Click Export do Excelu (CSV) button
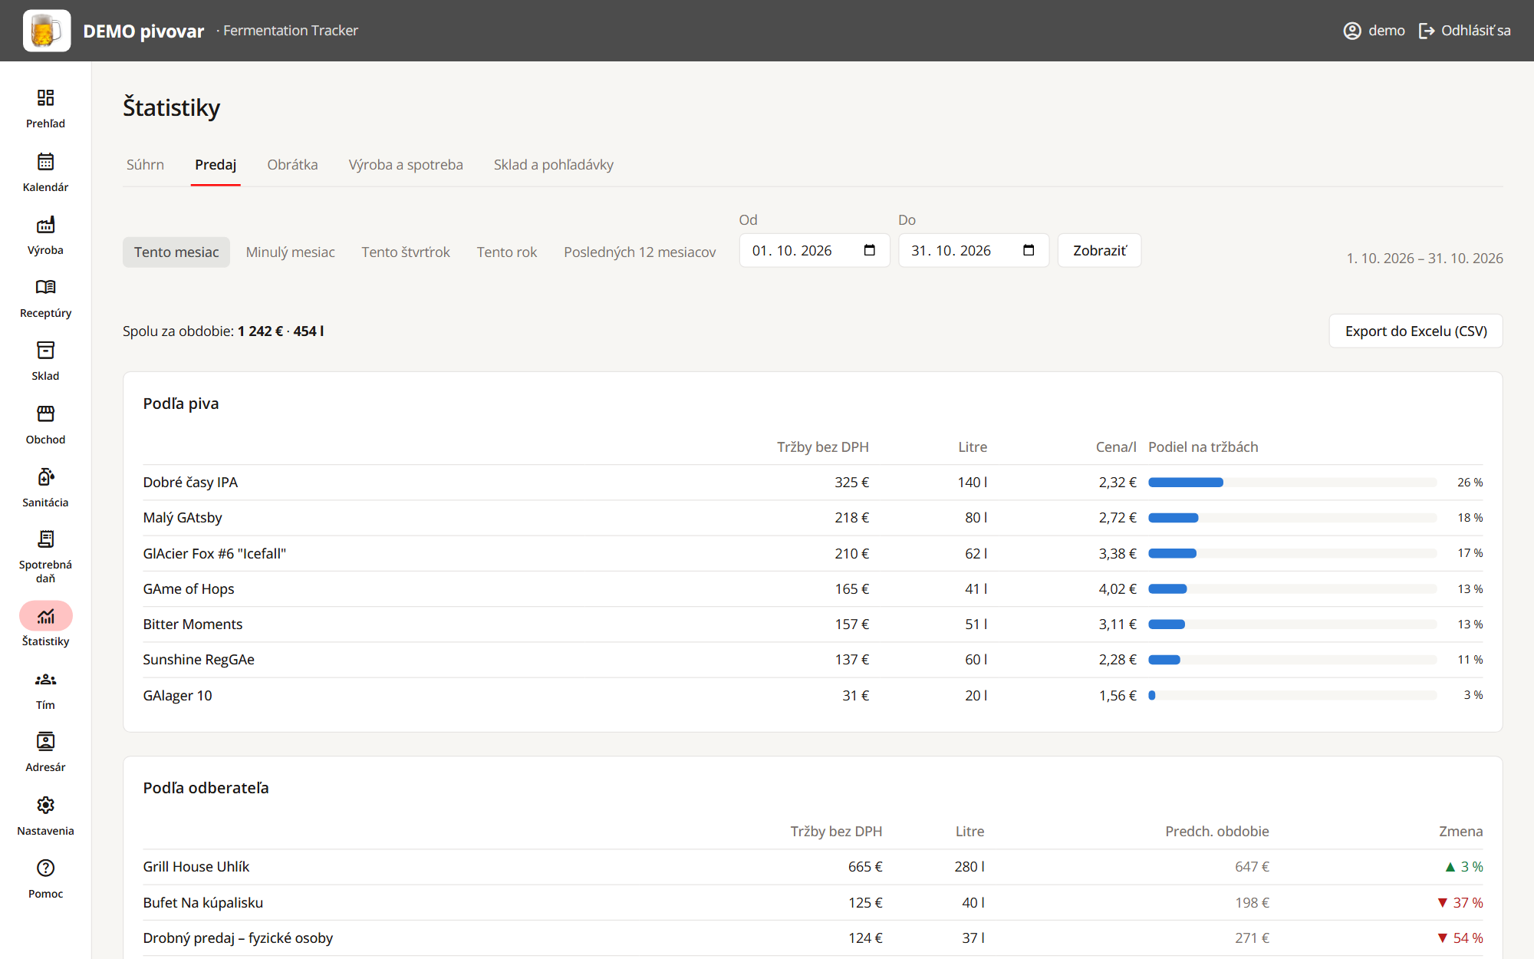Viewport: 1534px width, 959px height. click(x=1416, y=331)
